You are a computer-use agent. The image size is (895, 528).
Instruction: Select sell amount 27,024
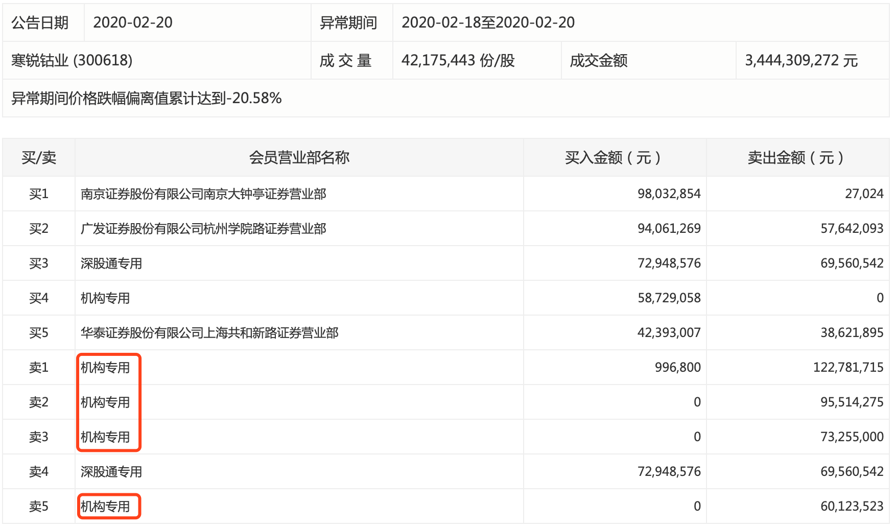point(864,194)
